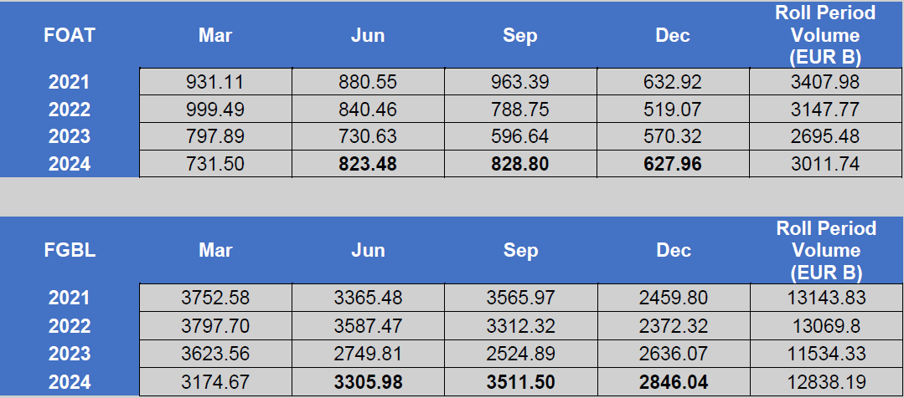Click the FGBL table header label
Viewport: 904px width, 398px height.
point(70,251)
